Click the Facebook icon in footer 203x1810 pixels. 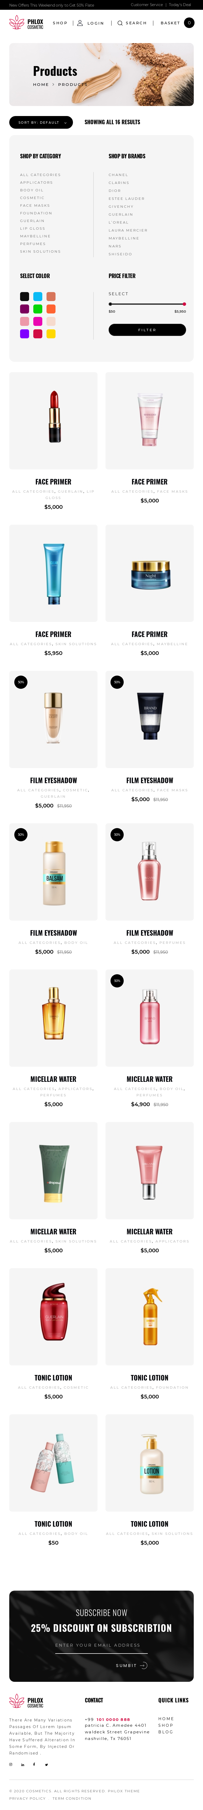coord(34,1764)
